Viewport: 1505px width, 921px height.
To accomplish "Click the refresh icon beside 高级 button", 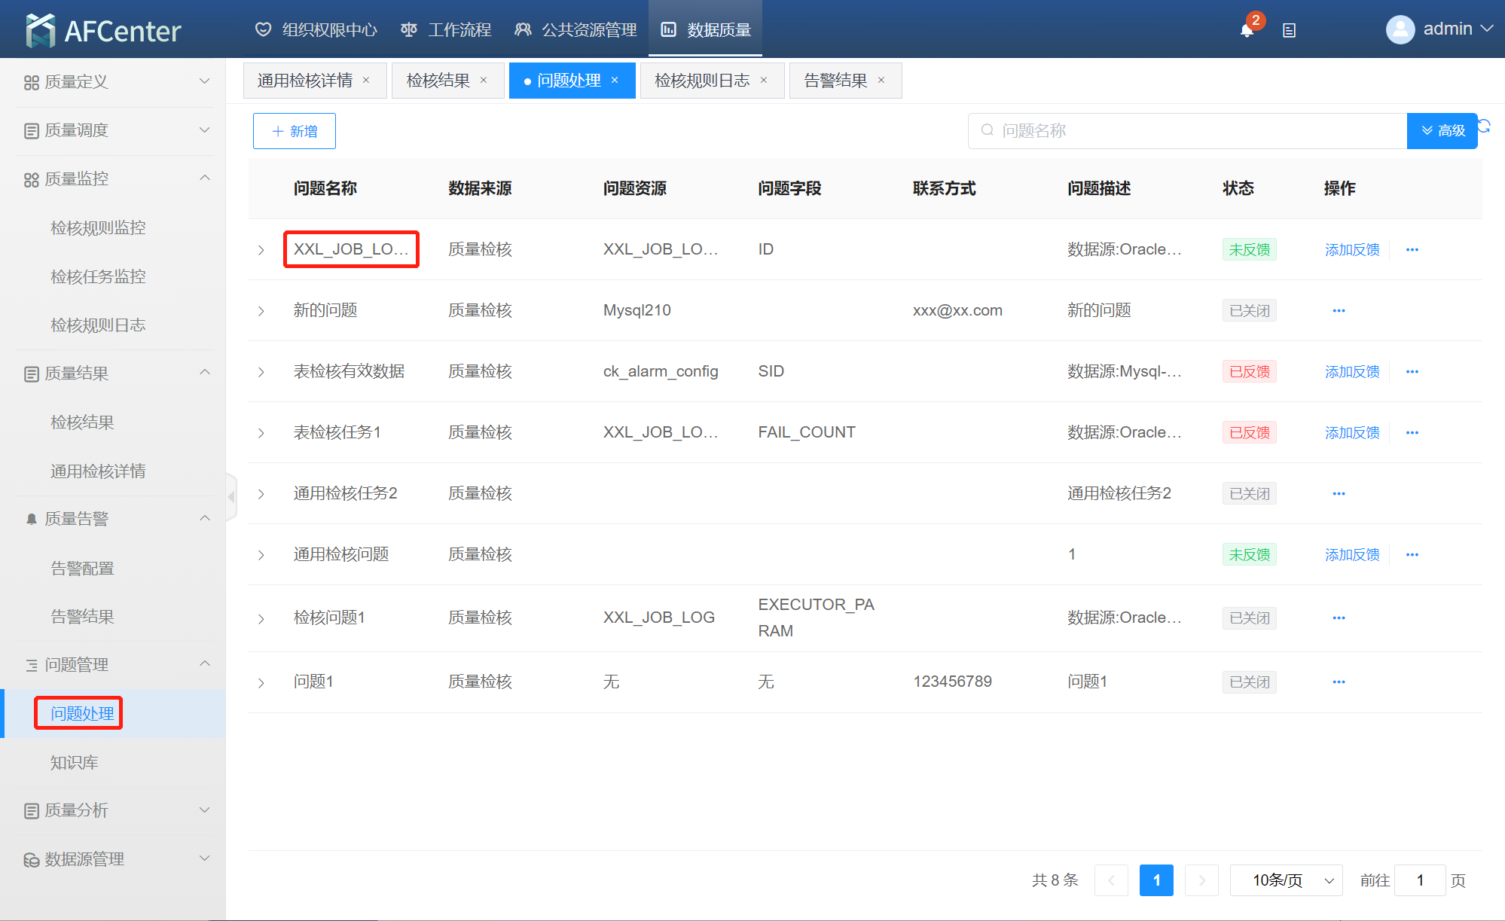I will (1485, 126).
